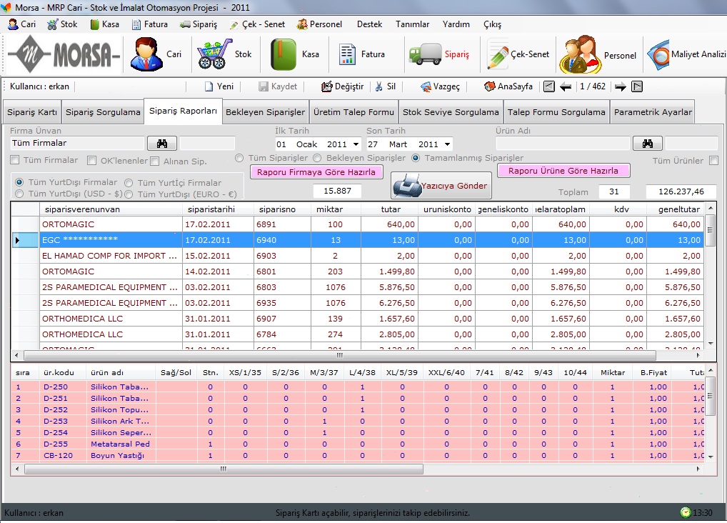Choose Tüm YurtDışı (EURO - €) option

129,194
